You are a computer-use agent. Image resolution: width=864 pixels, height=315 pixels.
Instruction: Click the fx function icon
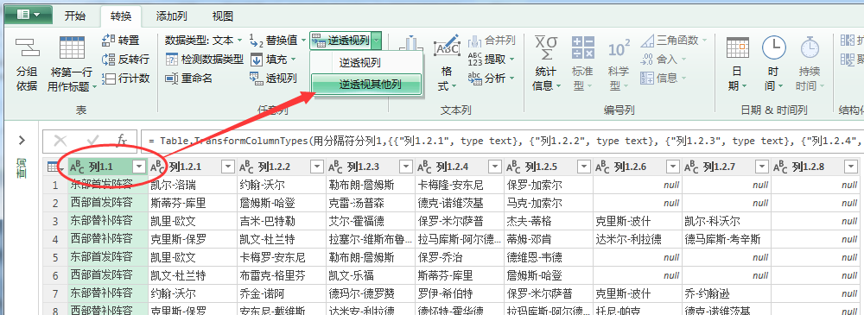[x=122, y=141]
